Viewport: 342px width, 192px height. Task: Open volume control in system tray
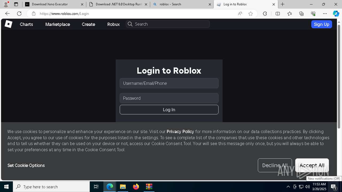tap(307, 187)
